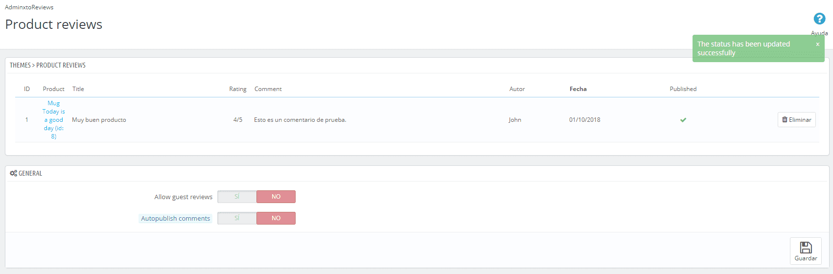
Task: Set Autopublish comments to NO
Action: (x=276, y=218)
